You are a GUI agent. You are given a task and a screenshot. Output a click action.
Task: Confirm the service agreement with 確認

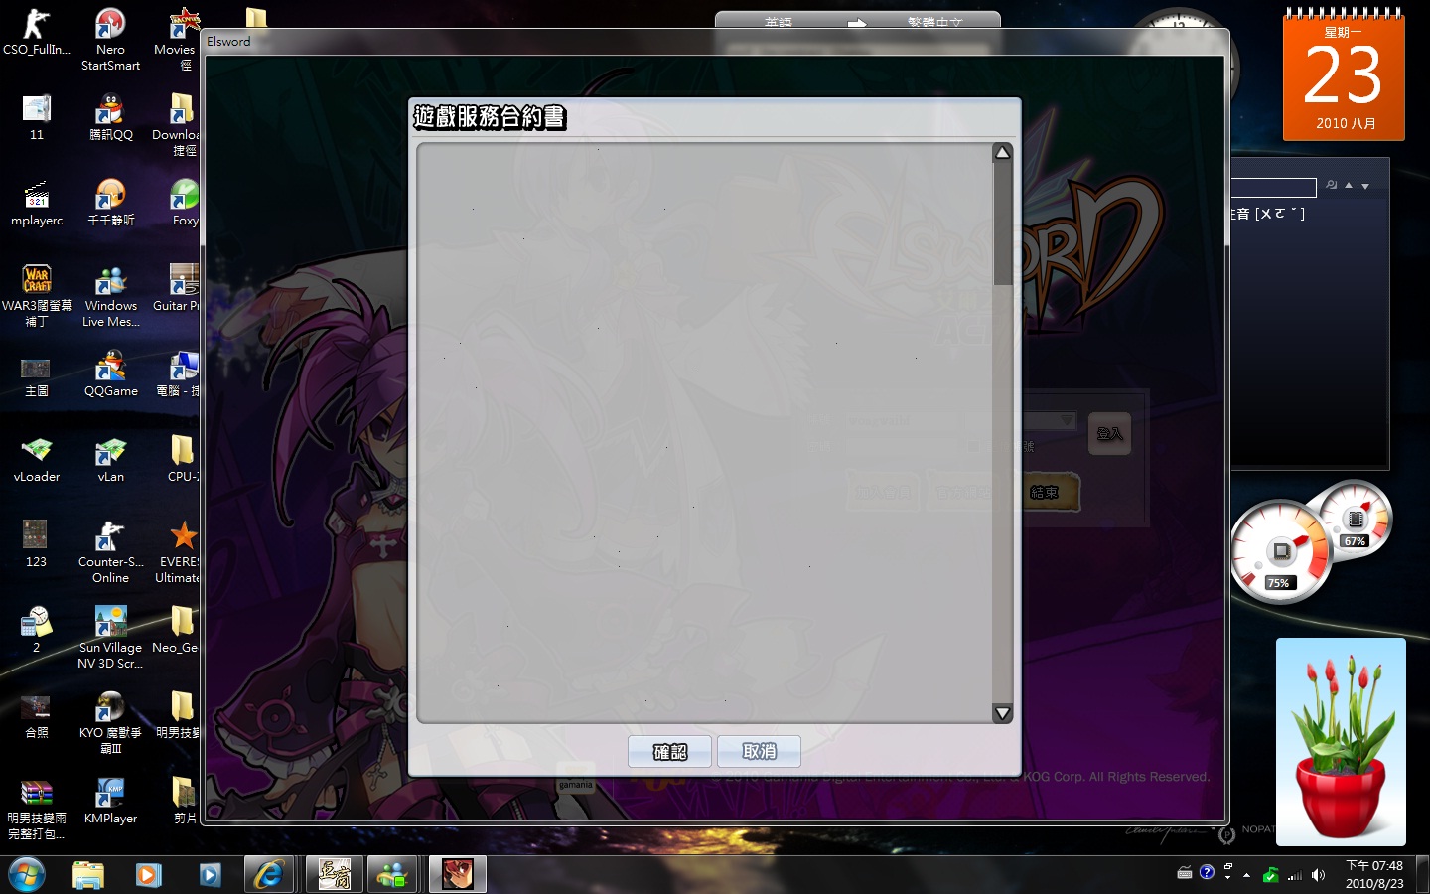click(669, 752)
